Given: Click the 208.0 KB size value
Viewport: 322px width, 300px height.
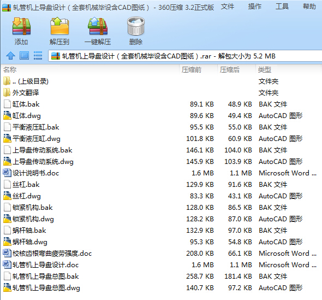Looking at the screenshot, I should point(200,254).
